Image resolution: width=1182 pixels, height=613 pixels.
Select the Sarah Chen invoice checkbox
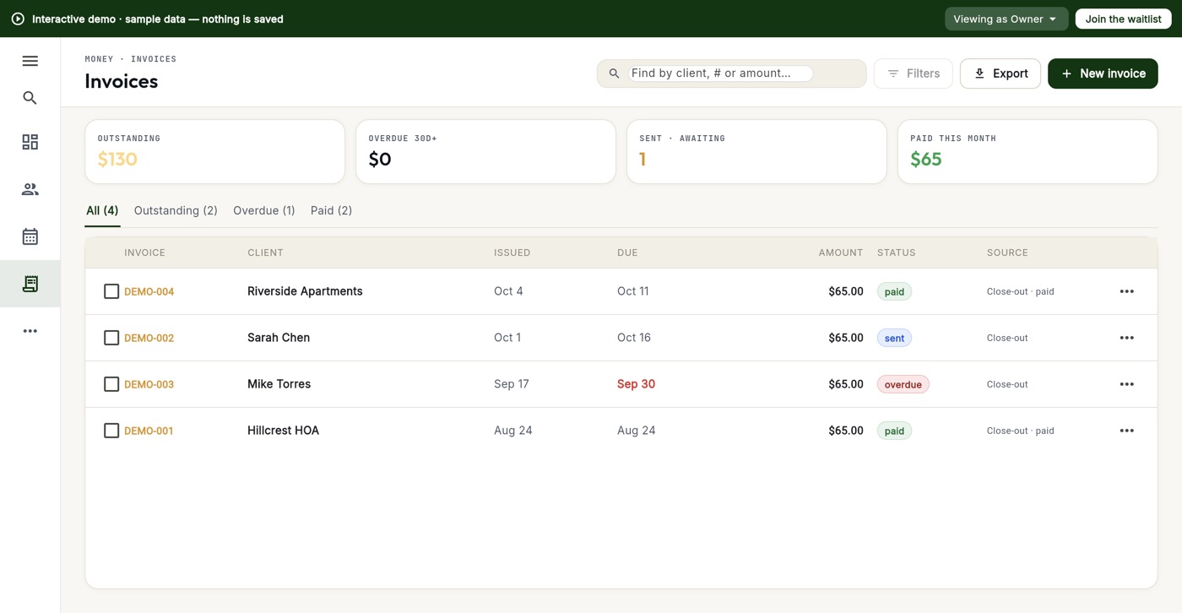(x=111, y=338)
